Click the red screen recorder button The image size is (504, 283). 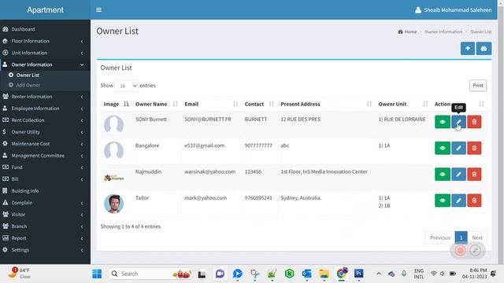pyautogui.click(x=460, y=250)
